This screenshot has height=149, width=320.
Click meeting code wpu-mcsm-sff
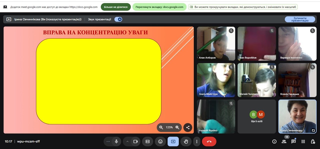pyautogui.click(x=28, y=141)
